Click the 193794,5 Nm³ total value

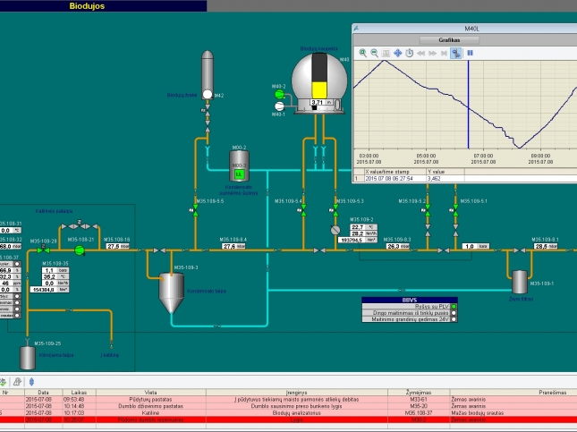click(x=357, y=240)
